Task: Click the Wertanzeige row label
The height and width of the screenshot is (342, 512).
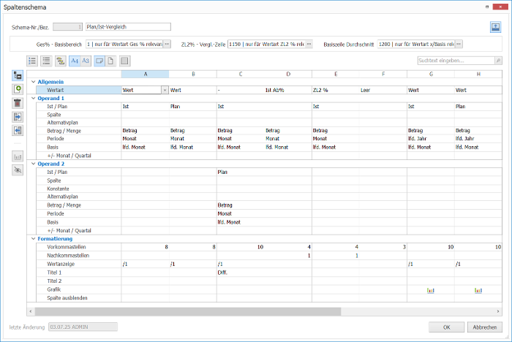Action: pyautogui.click(x=79, y=264)
